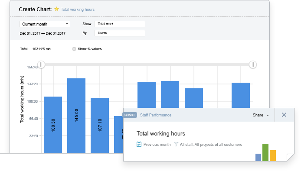Viewport: 301px width, 171px height.
Task: Click the 33:20 axis label
Action: click(33, 136)
